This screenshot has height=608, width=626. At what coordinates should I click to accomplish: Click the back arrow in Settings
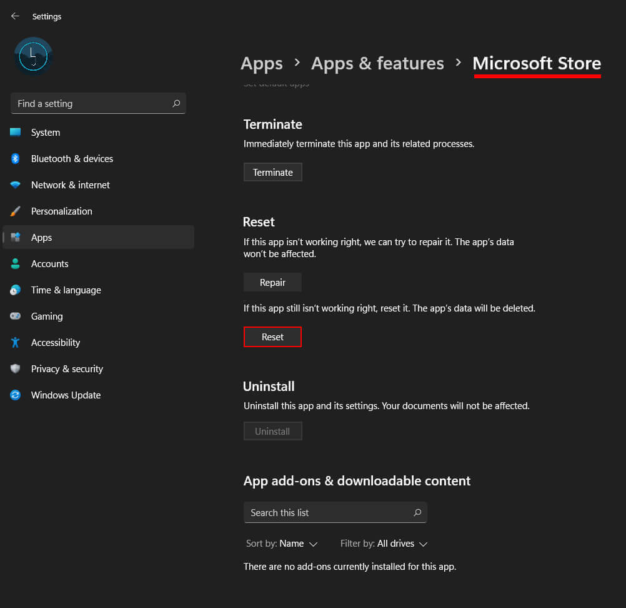[x=15, y=16]
